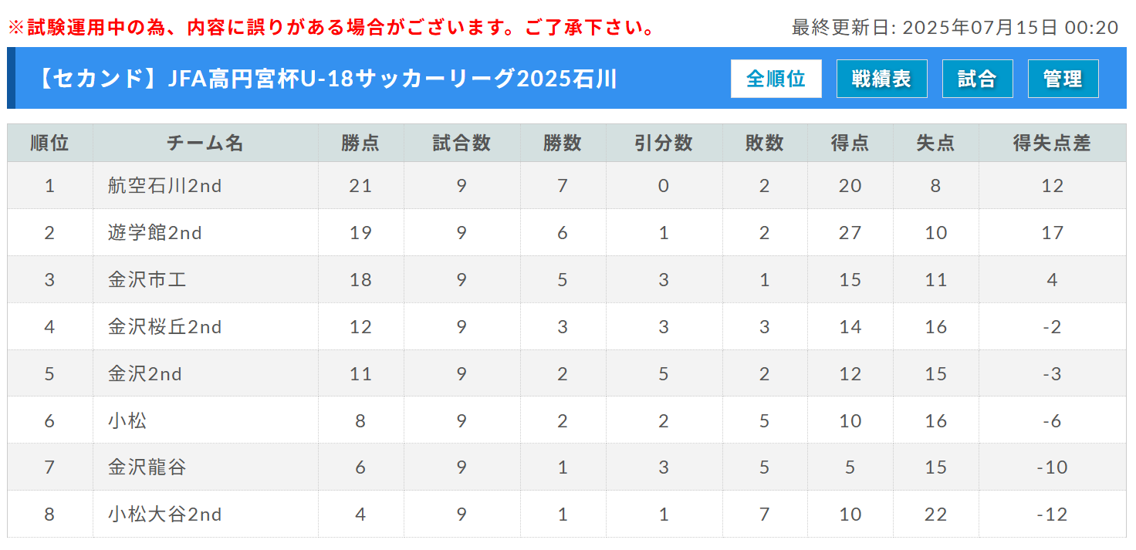This screenshot has width=1136, height=550.
Task: Click the チーム名 column header
Action: tap(205, 143)
